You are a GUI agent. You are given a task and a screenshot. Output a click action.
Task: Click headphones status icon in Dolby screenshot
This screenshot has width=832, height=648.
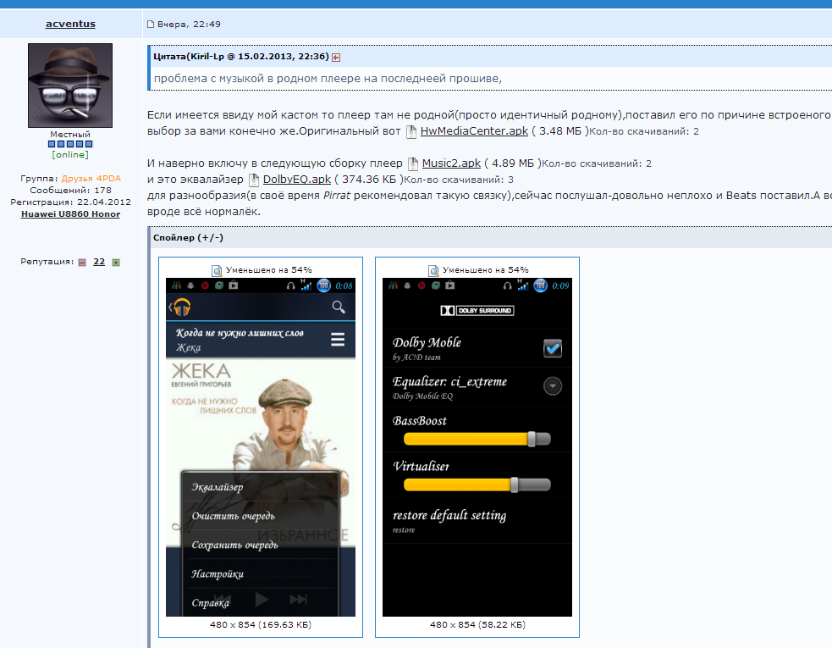point(507,285)
